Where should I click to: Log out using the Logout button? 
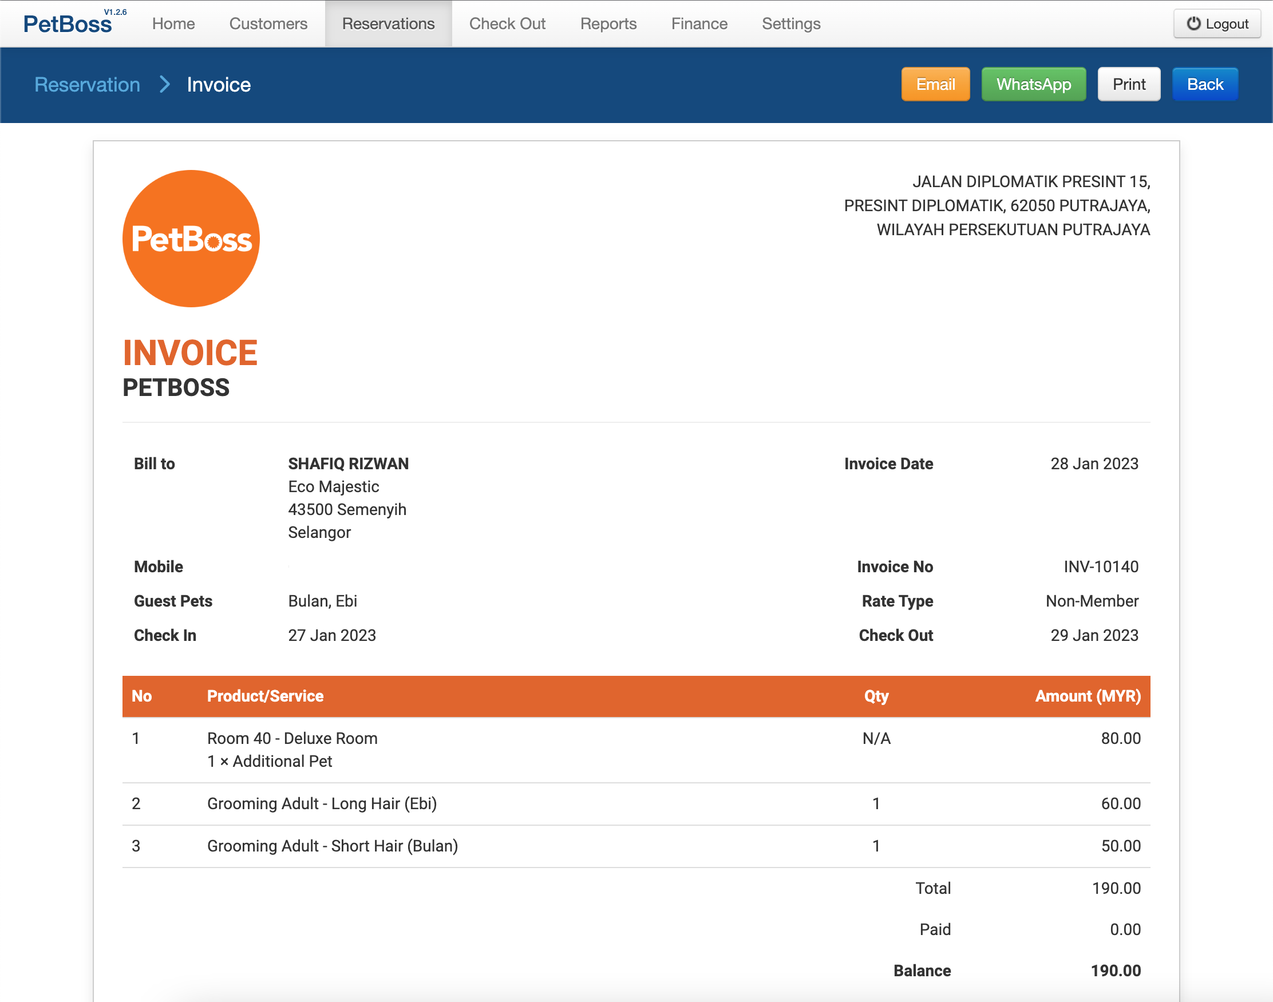(x=1217, y=23)
